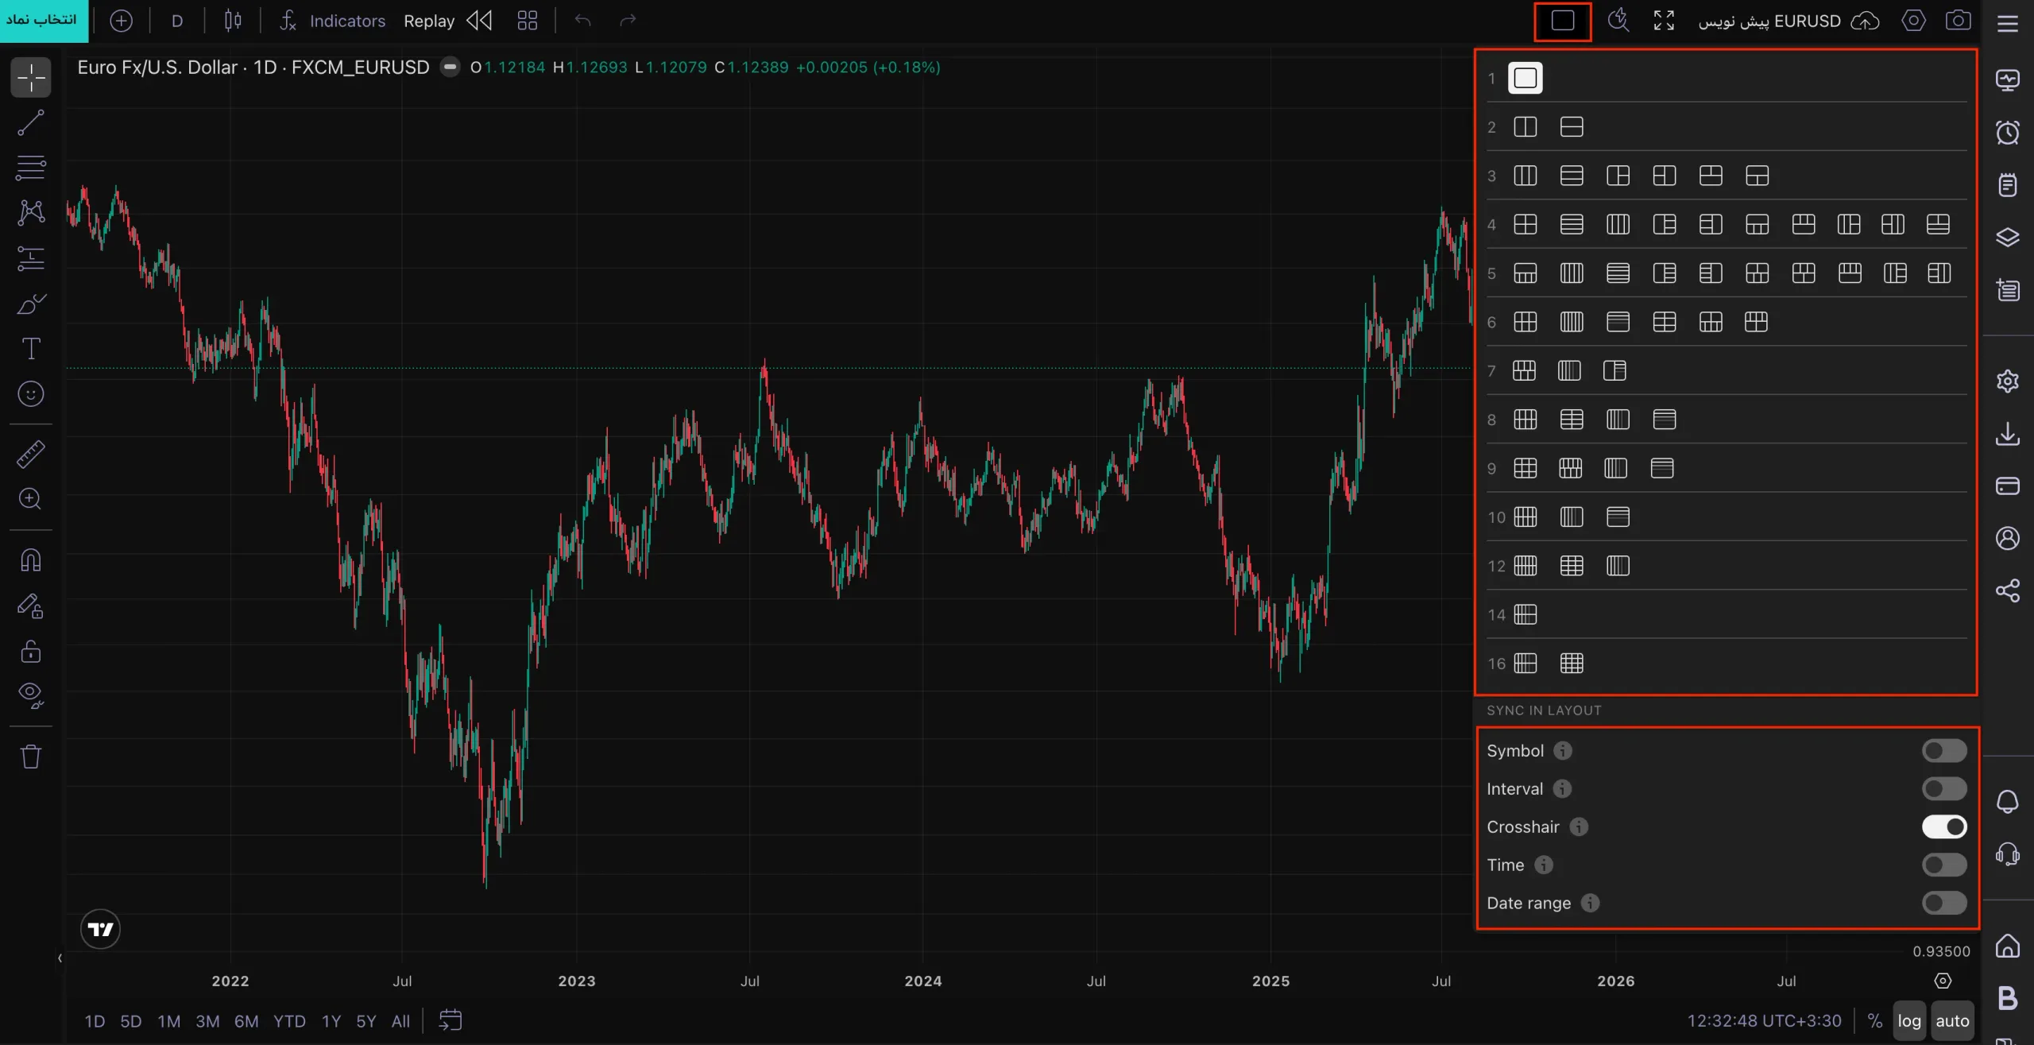The height and width of the screenshot is (1045, 2034).
Task: Enable Date range sync toggle
Action: pyautogui.click(x=1944, y=904)
